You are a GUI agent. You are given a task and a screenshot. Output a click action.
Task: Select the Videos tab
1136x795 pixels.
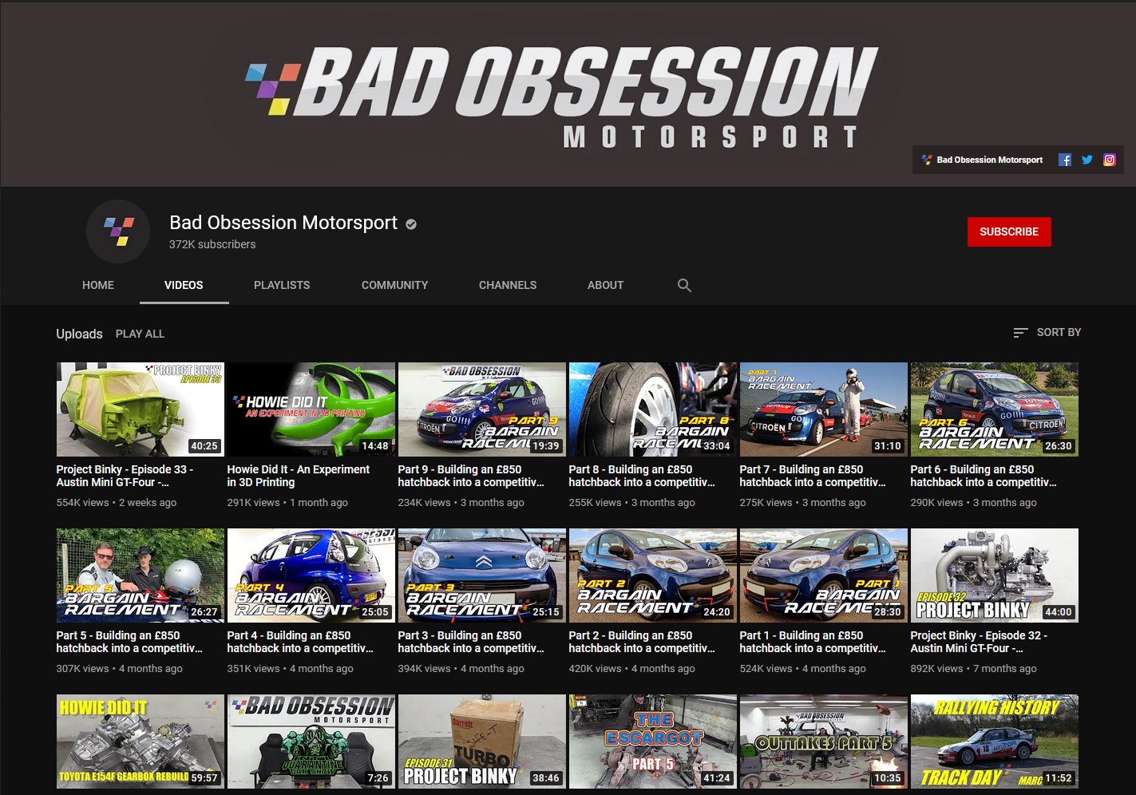[x=184, y=285]
